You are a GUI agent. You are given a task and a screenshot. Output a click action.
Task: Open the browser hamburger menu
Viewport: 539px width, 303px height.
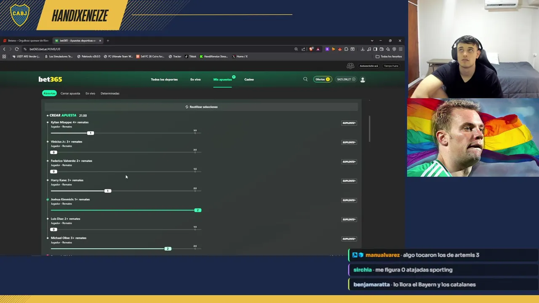pyautogui.click(x=400, y=49)
